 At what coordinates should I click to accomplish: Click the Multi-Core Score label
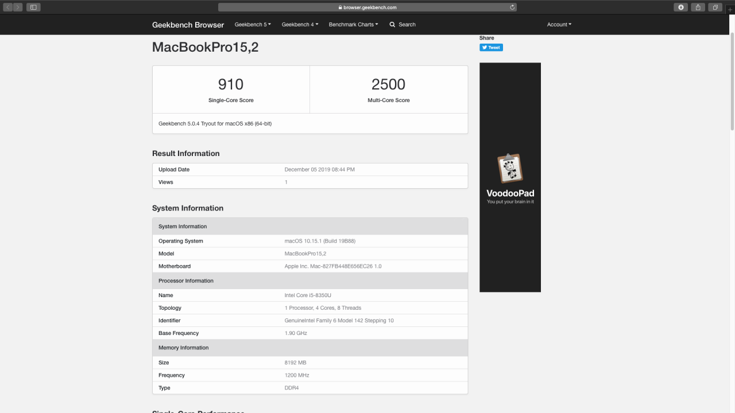389,100
